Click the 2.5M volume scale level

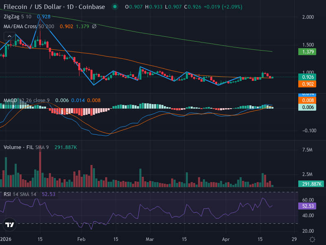307,174
